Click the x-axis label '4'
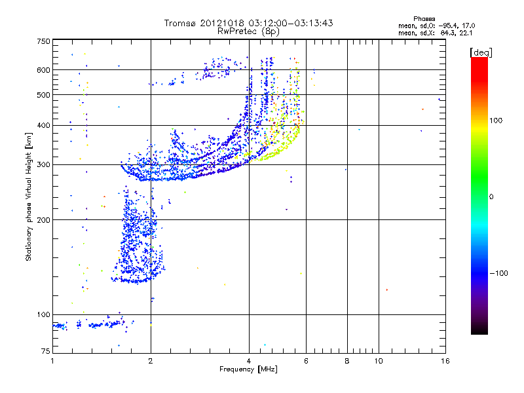524x393 pixels. tap(249, 361)
